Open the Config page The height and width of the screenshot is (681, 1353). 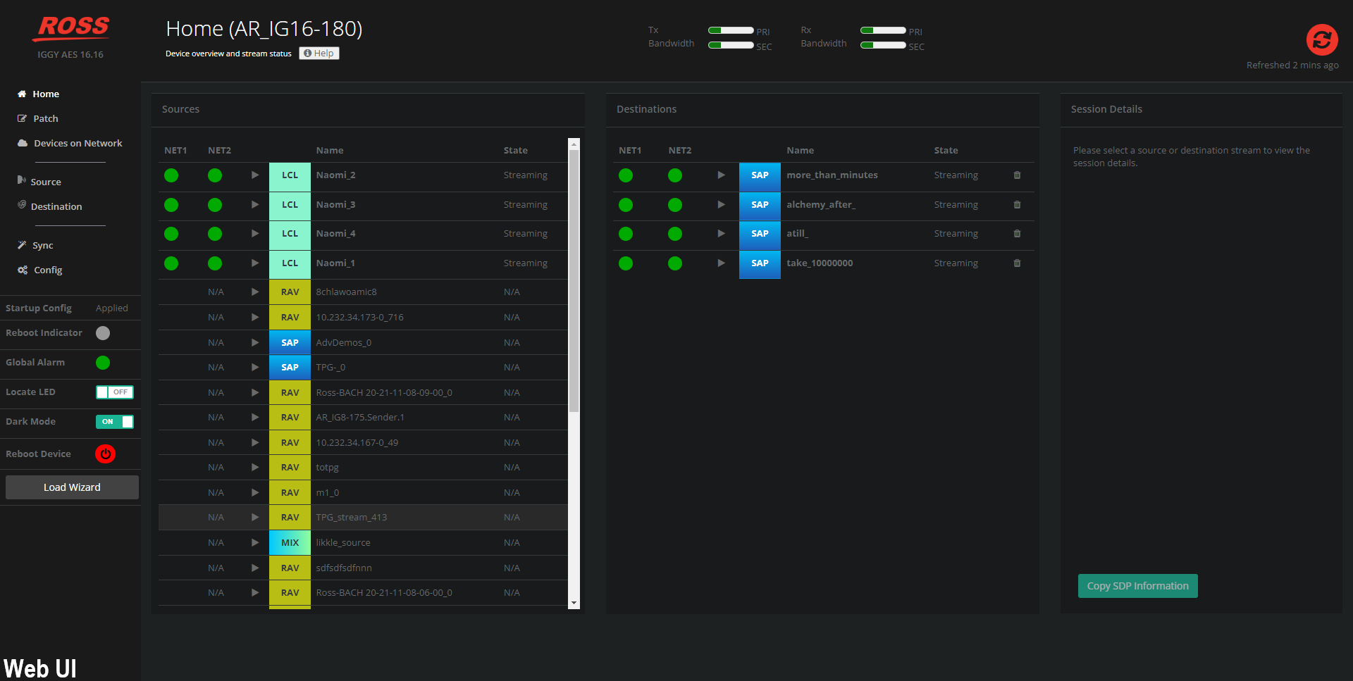point(39,270)
